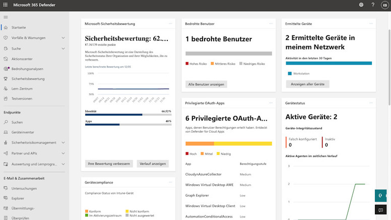Viewport: 391px width, 220px height.
Task: Expand Partner und APIs chevron
Action: (63, 153)
